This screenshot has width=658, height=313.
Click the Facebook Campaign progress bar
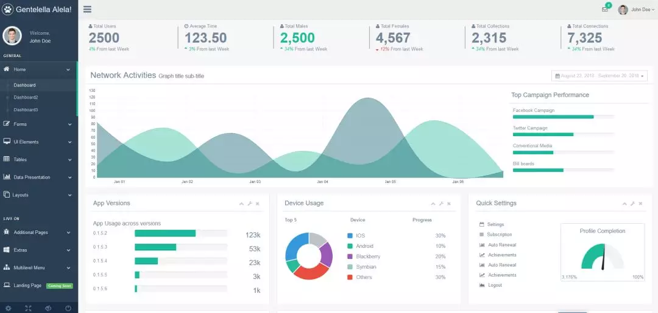tap(563, 117)
